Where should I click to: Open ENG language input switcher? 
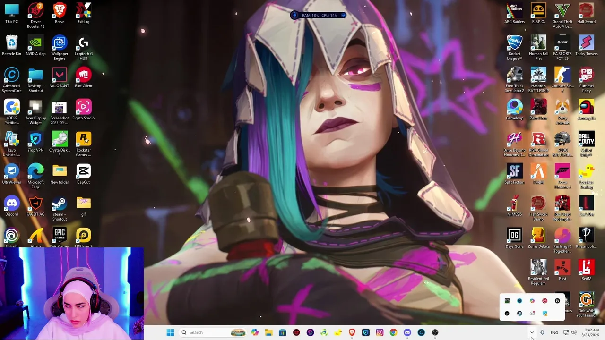click(554, 332)
